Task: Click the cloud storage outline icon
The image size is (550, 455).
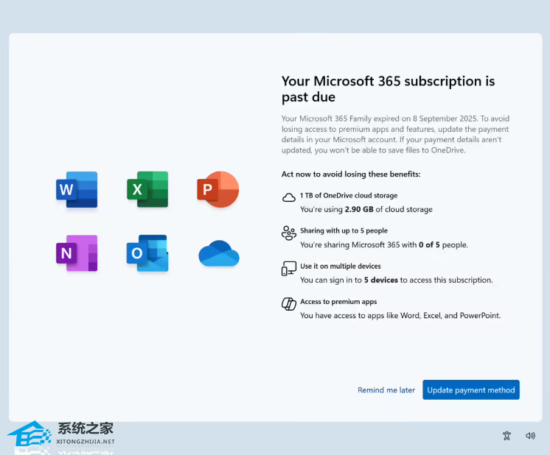Action: (289, 197)
